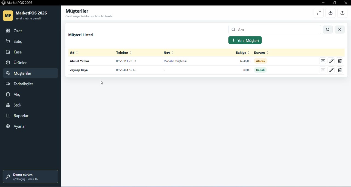Delete Zeynep Kaya with trash icon
351x187 pixels.
click(x=340, y=70)
